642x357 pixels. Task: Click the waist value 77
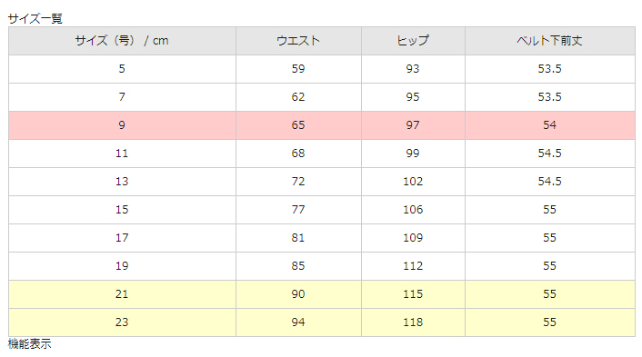[298, 210]
